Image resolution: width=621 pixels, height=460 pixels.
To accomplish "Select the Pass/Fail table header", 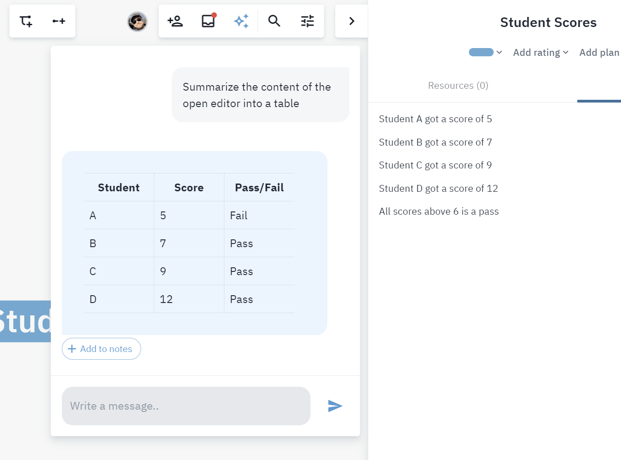I will (x=259, y=188).
